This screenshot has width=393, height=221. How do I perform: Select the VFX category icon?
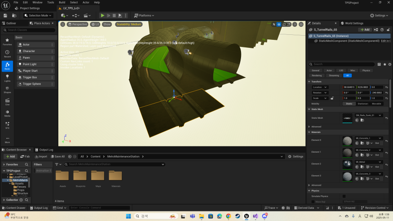[7, 125]
